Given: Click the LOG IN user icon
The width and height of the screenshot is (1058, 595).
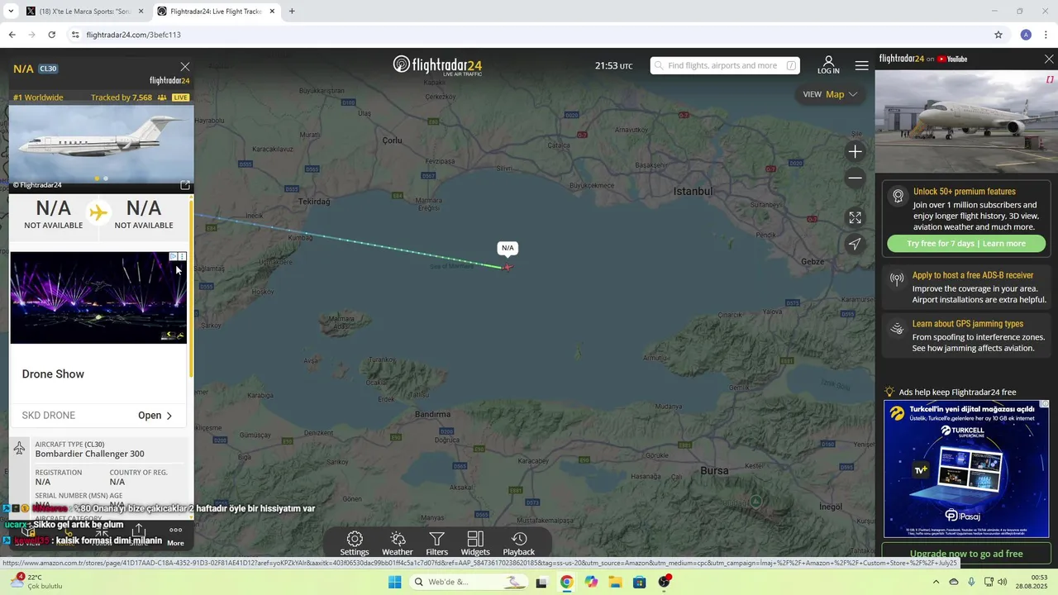Looking at the screenshot, I should tap(828, 65).
